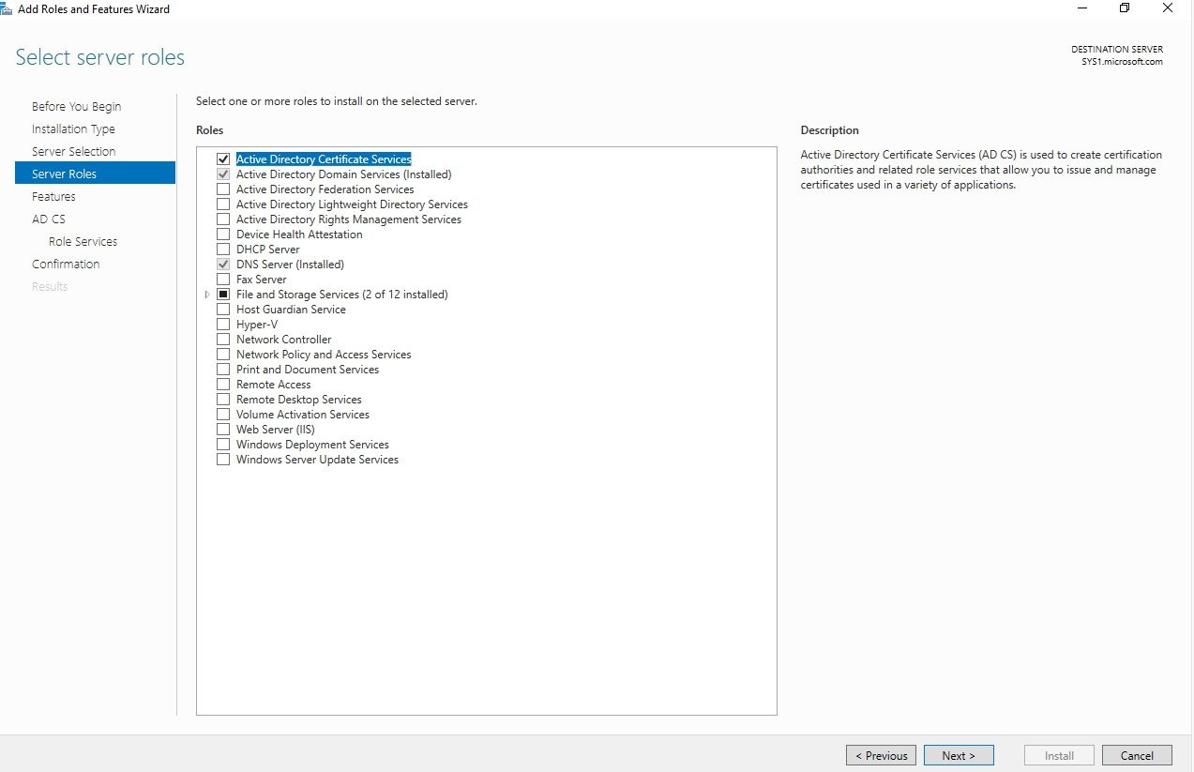Click the File and Storage Services checkbox
The image size is (1194, 772).
pos(223,295)
